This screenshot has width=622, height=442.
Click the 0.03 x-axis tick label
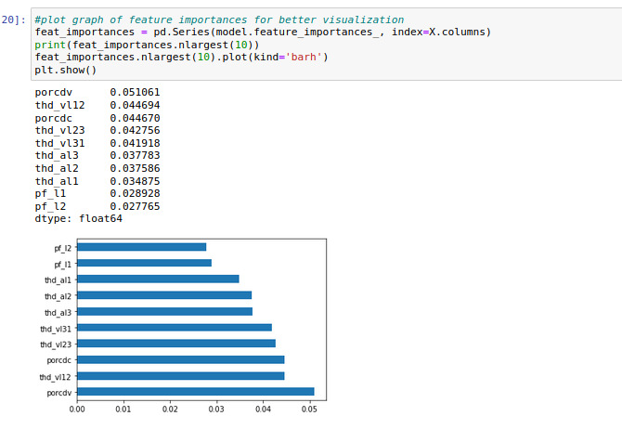pos(216,407)
